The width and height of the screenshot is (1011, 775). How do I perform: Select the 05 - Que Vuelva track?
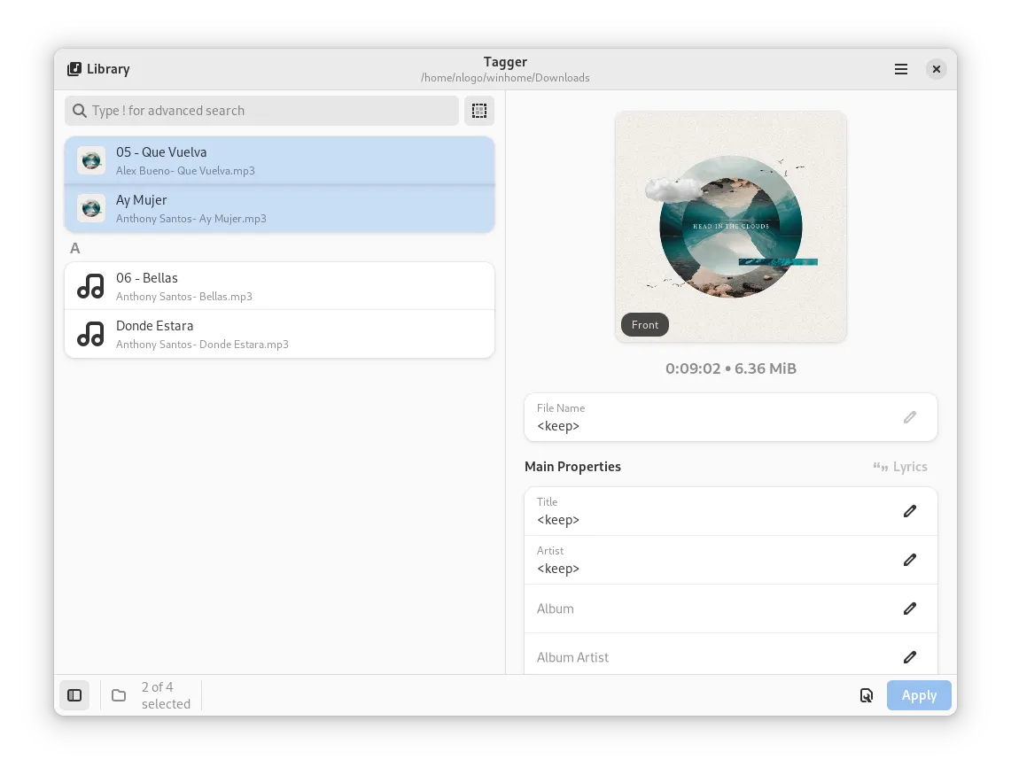tap(279, 160)
